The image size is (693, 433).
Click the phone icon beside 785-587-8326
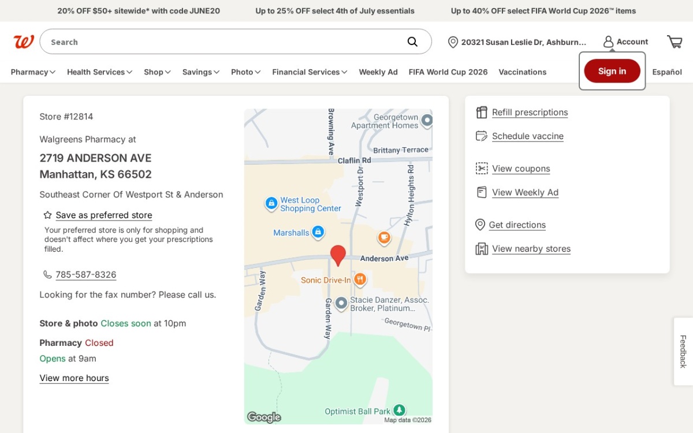(47, 274)
